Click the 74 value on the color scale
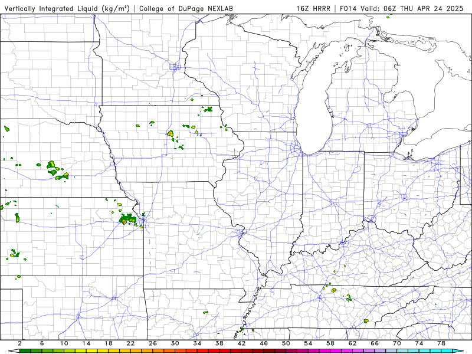Image resolution: width=472 pixels, height=354 pixels. (419, 343)
